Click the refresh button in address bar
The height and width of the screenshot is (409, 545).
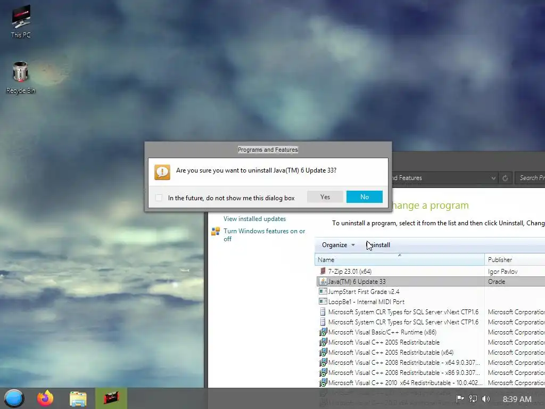coord(505,178)
